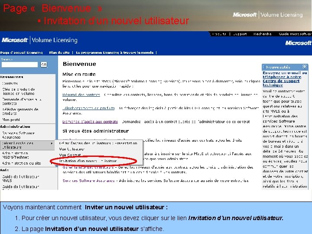The height and width of the screenshot is (234, 312).
Task: Go to Page d'accueil Licensing
Action: coord(21,52)
